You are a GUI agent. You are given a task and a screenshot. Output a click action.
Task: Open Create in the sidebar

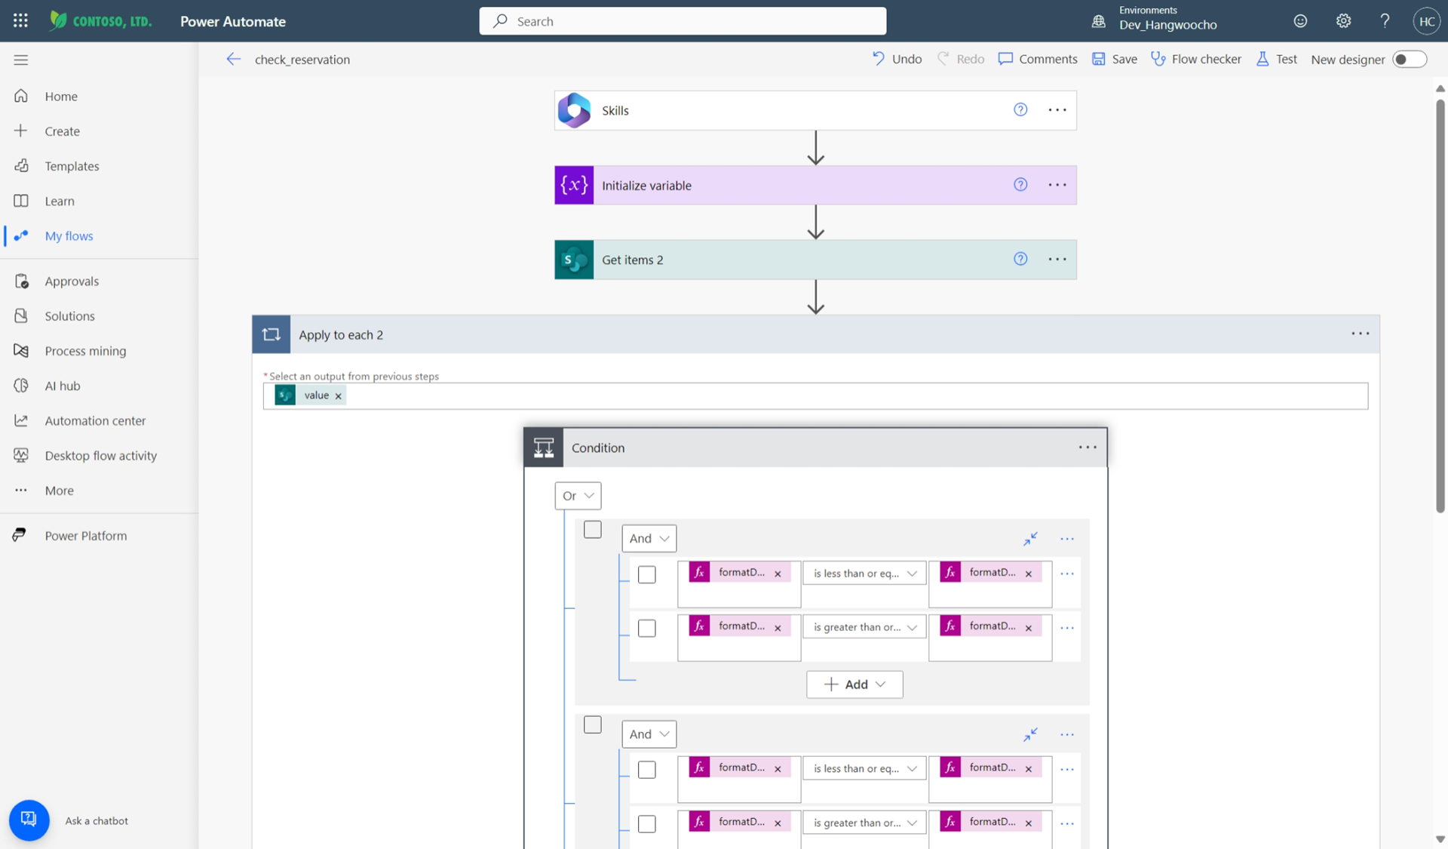[62, 131]
